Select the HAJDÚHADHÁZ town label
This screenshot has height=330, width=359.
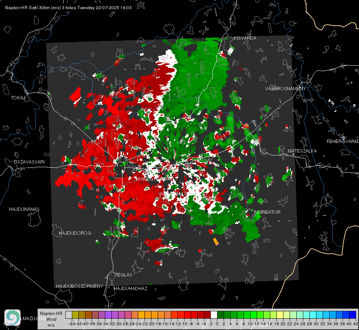point(131,288)
